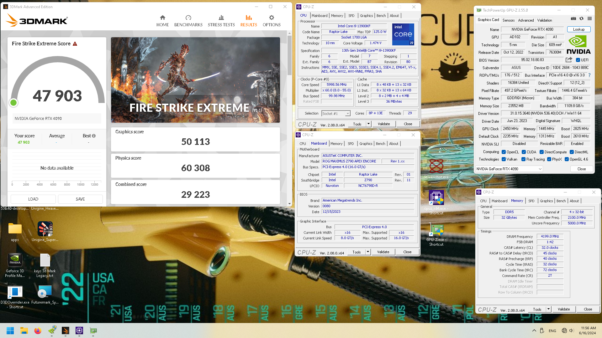This screenshot has width=602, height=338.
Task: Open the GPU-Z hamburger menu
Action: (x=589, y=19)
